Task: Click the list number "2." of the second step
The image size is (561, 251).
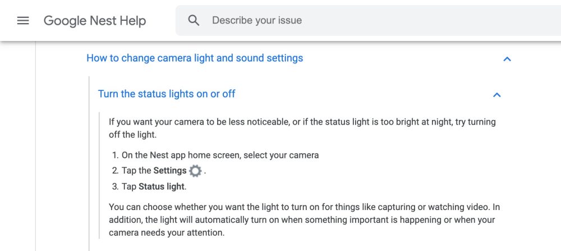Action: click(x=114, y=170)
